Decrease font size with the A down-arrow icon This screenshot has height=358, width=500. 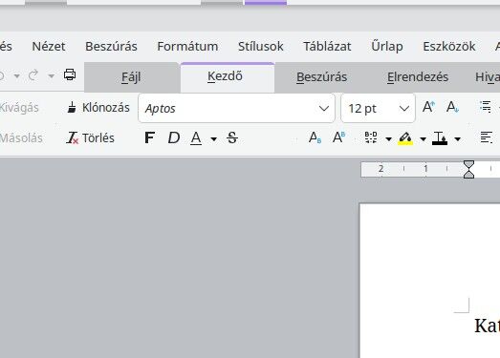click(452, 107)
